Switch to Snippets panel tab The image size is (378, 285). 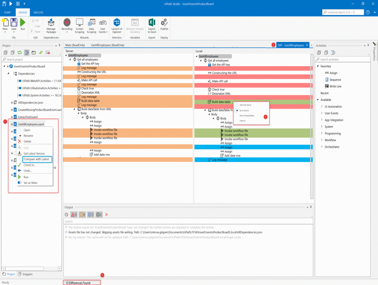click(x=25, y=274)
